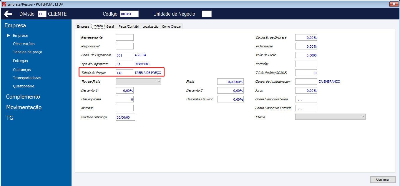Click the DINHEIRO text
Image resolution: width=400 pixels, height=186 pixels.
click(142, 64)
